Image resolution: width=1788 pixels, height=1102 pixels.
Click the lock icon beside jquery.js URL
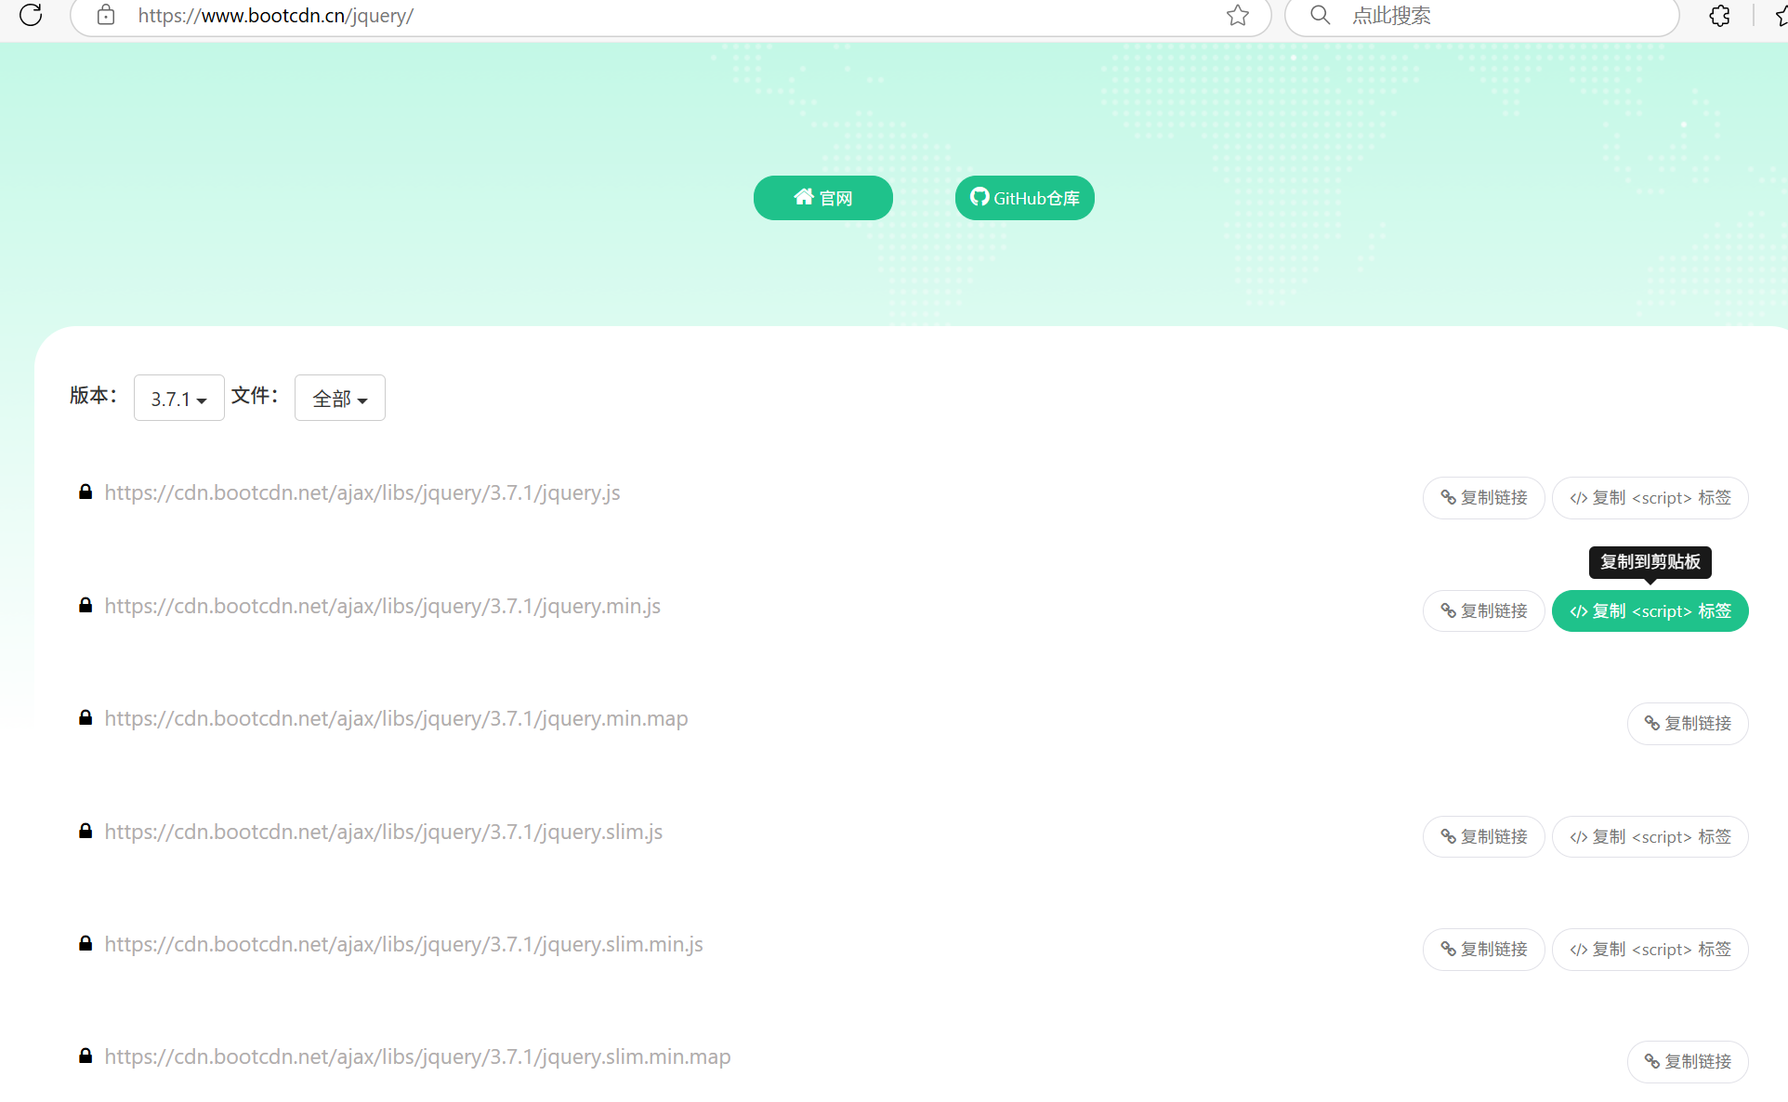[85, 492]
